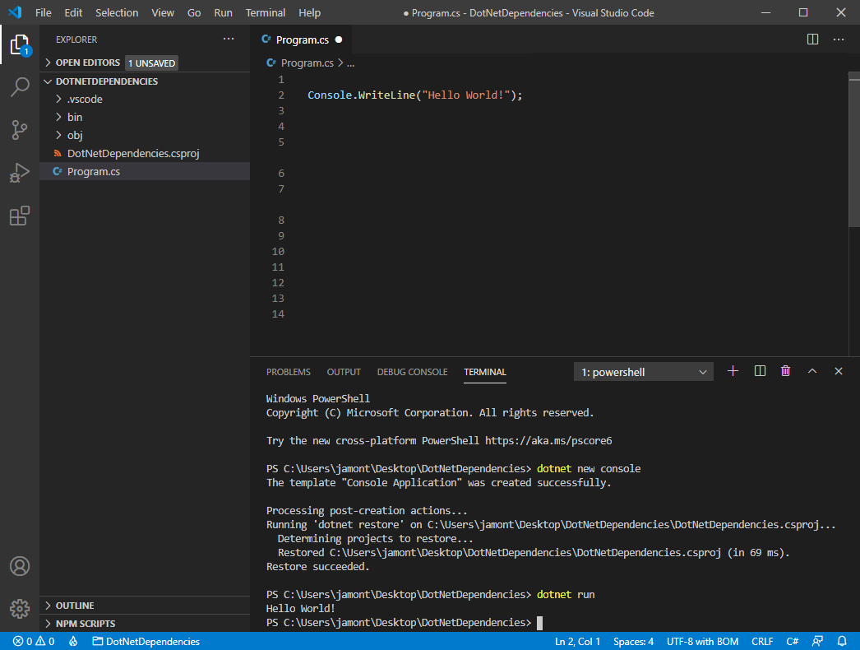
Task: Kill the terminal using the trash icon
Action: (785, 370)
